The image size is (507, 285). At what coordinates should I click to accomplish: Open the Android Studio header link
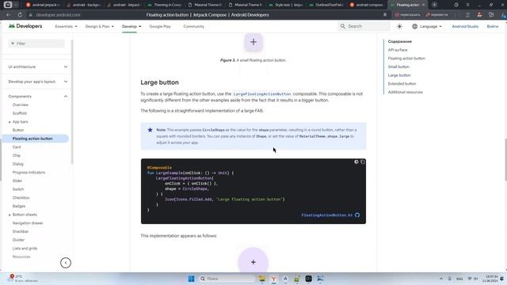point(465,26)
